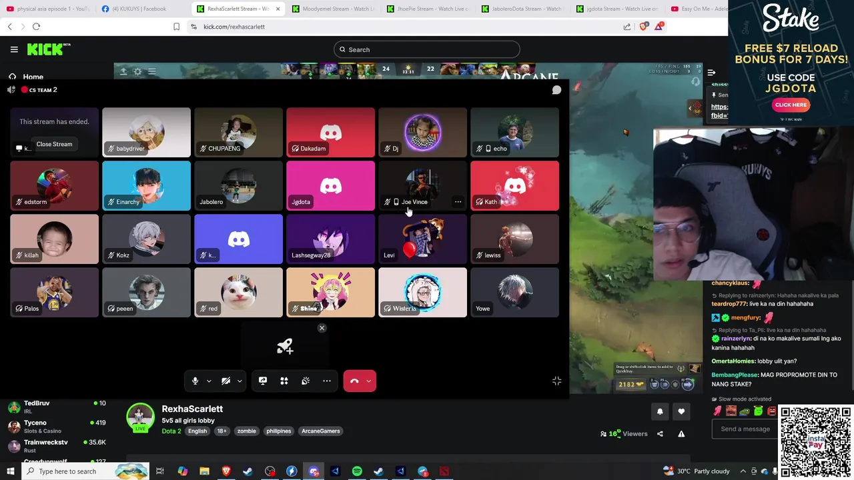This screenshot has width=854, height=480.
Task: Exit fullscreen call view
Action: 556,381
